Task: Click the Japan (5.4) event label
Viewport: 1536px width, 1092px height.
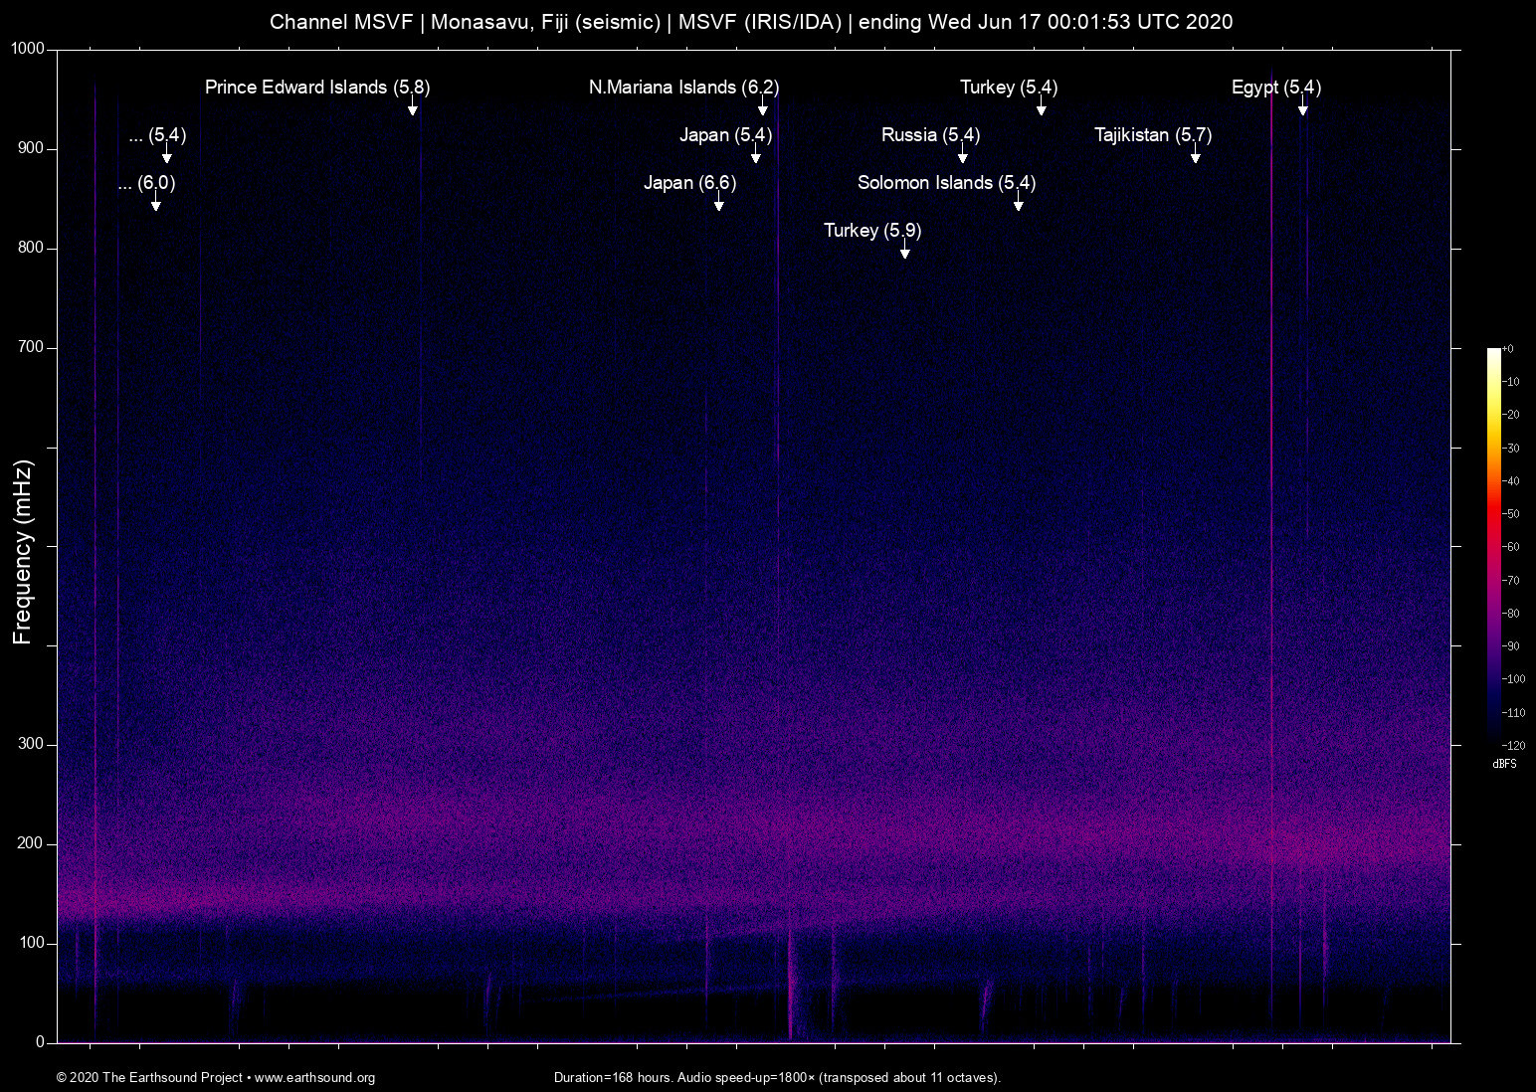Action: (725, 135)
